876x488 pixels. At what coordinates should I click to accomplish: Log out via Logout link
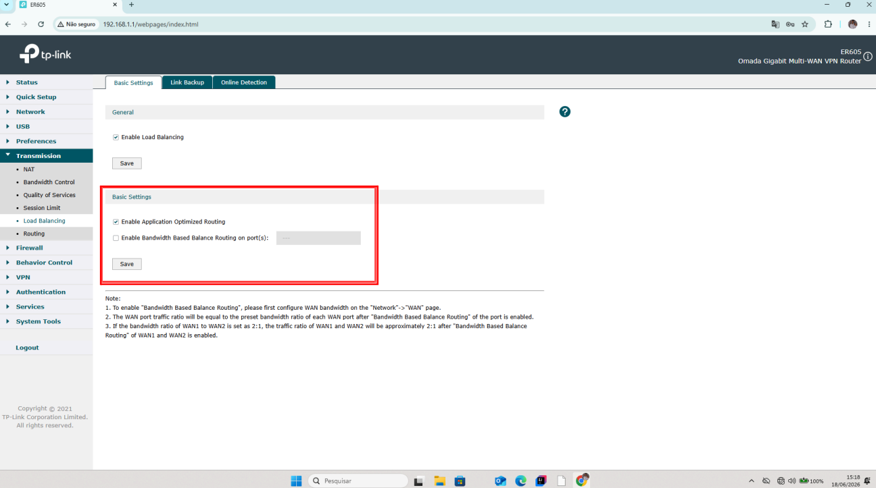(x=27, y=348)
